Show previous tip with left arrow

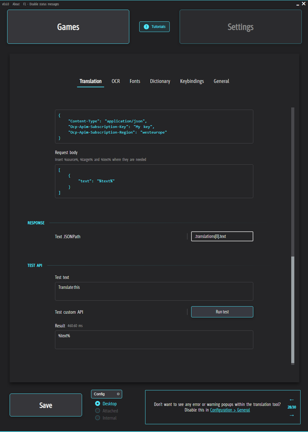click(x=292, y=400)
